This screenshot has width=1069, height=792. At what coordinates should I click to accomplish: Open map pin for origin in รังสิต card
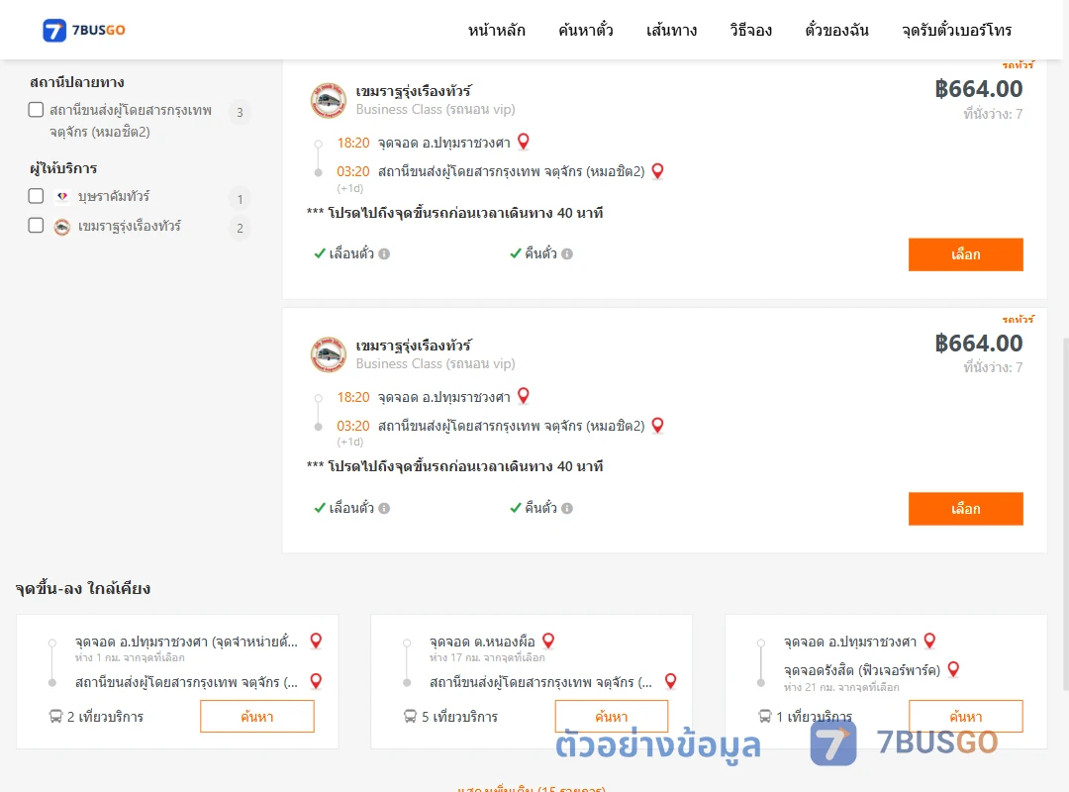click(929, 641)
